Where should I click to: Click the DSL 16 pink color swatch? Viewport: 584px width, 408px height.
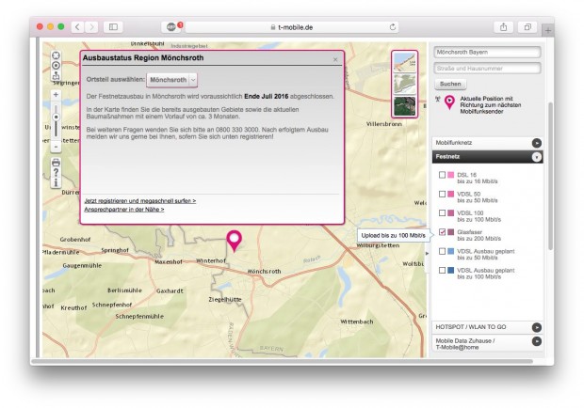coord(450,175)
